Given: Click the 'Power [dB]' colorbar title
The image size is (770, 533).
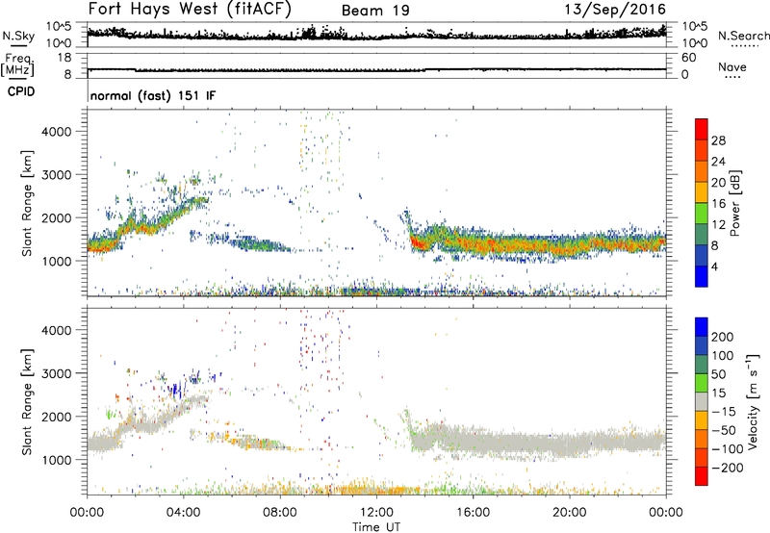Looking at the screenshot, I should (x=735, y=203).
